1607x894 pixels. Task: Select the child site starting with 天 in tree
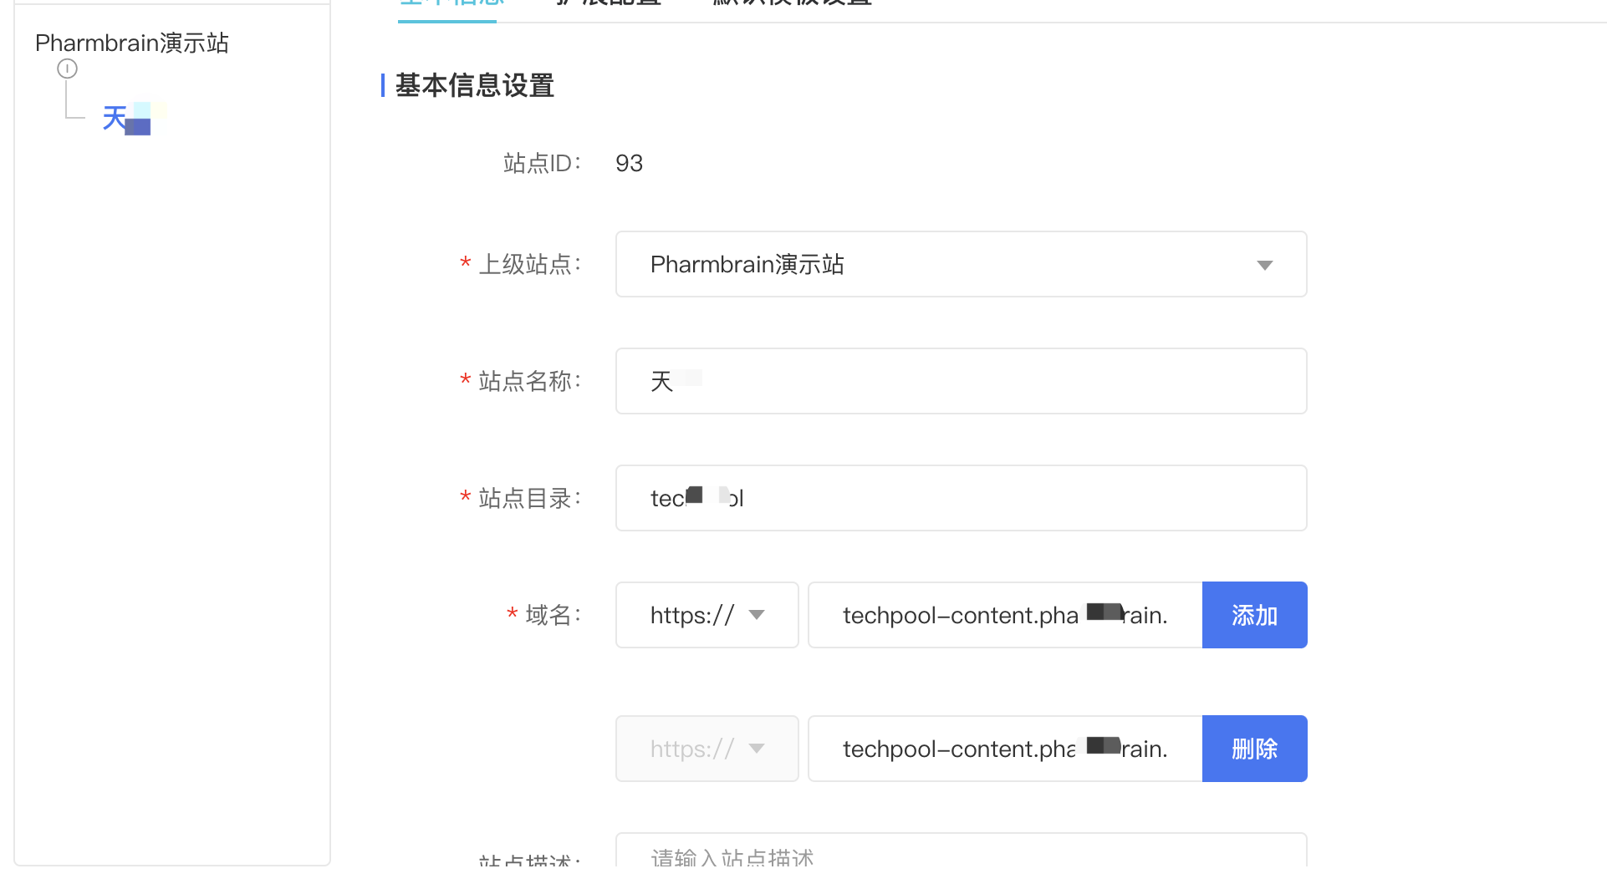pos(134,119)
